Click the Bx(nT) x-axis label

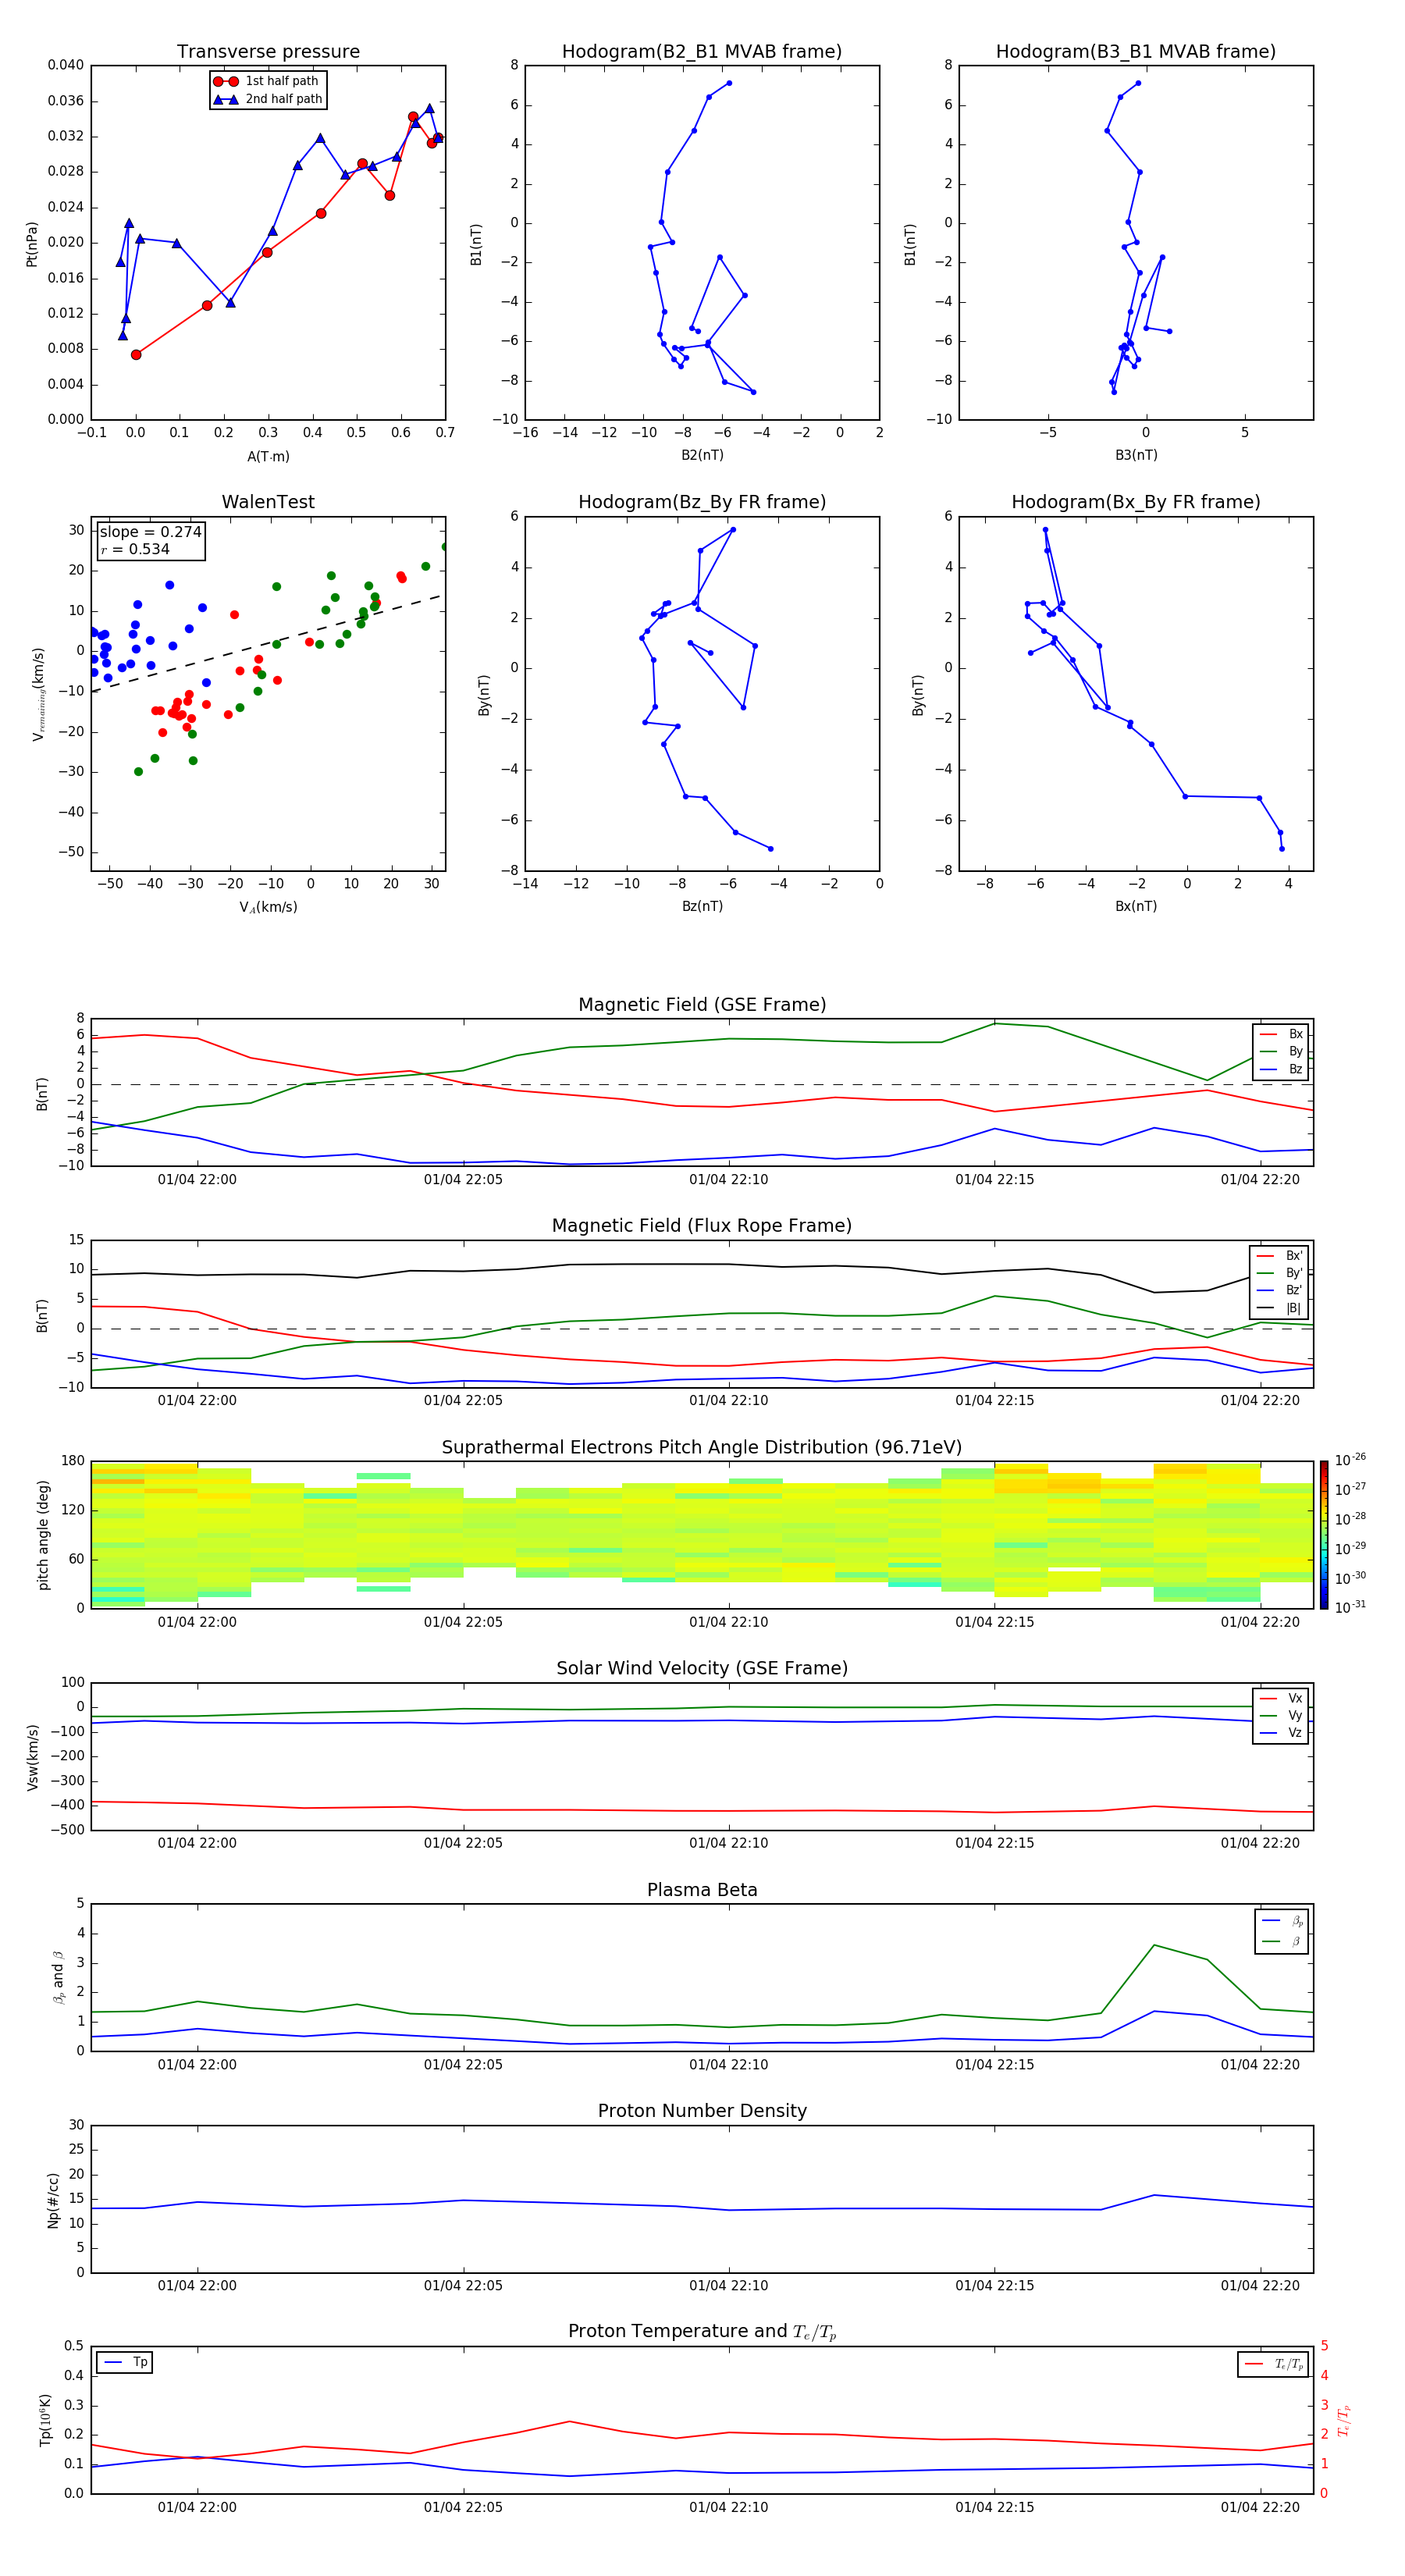coord(1136,906)
